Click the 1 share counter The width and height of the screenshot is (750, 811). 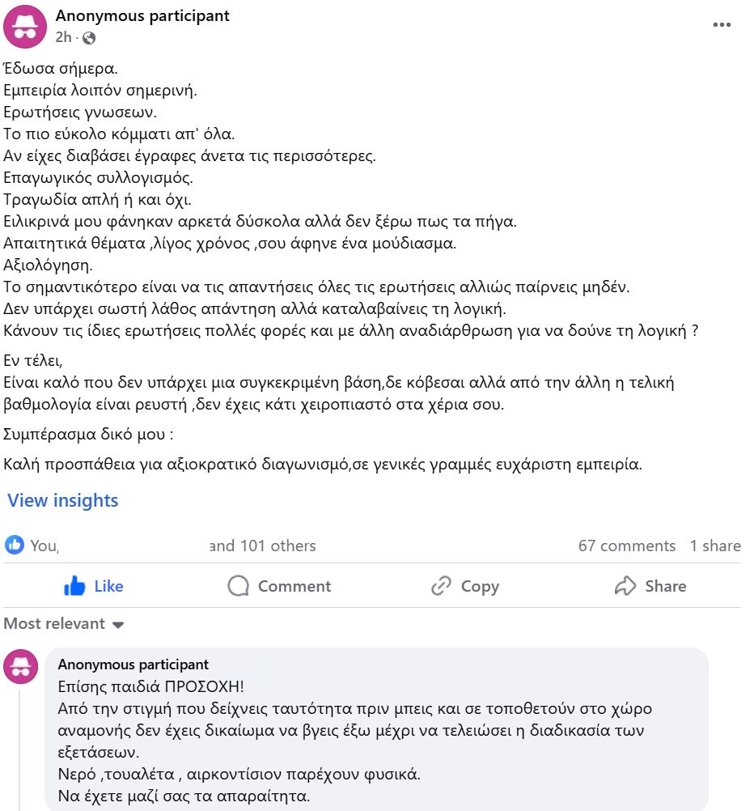(714, 546)
